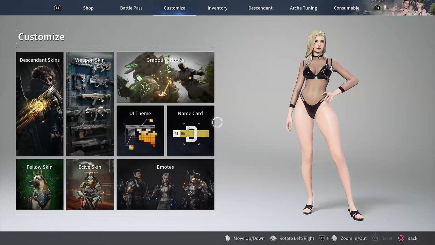Click the Zoom In/Out hint
435x245 pixels.
click(353, 238)
